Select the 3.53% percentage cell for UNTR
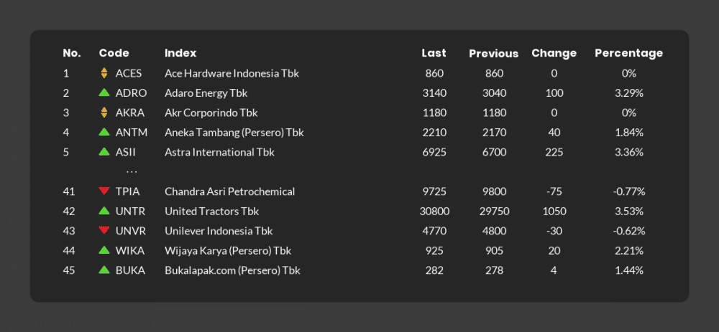The width and height of the screenshot is (719, 332). (628, 212)
